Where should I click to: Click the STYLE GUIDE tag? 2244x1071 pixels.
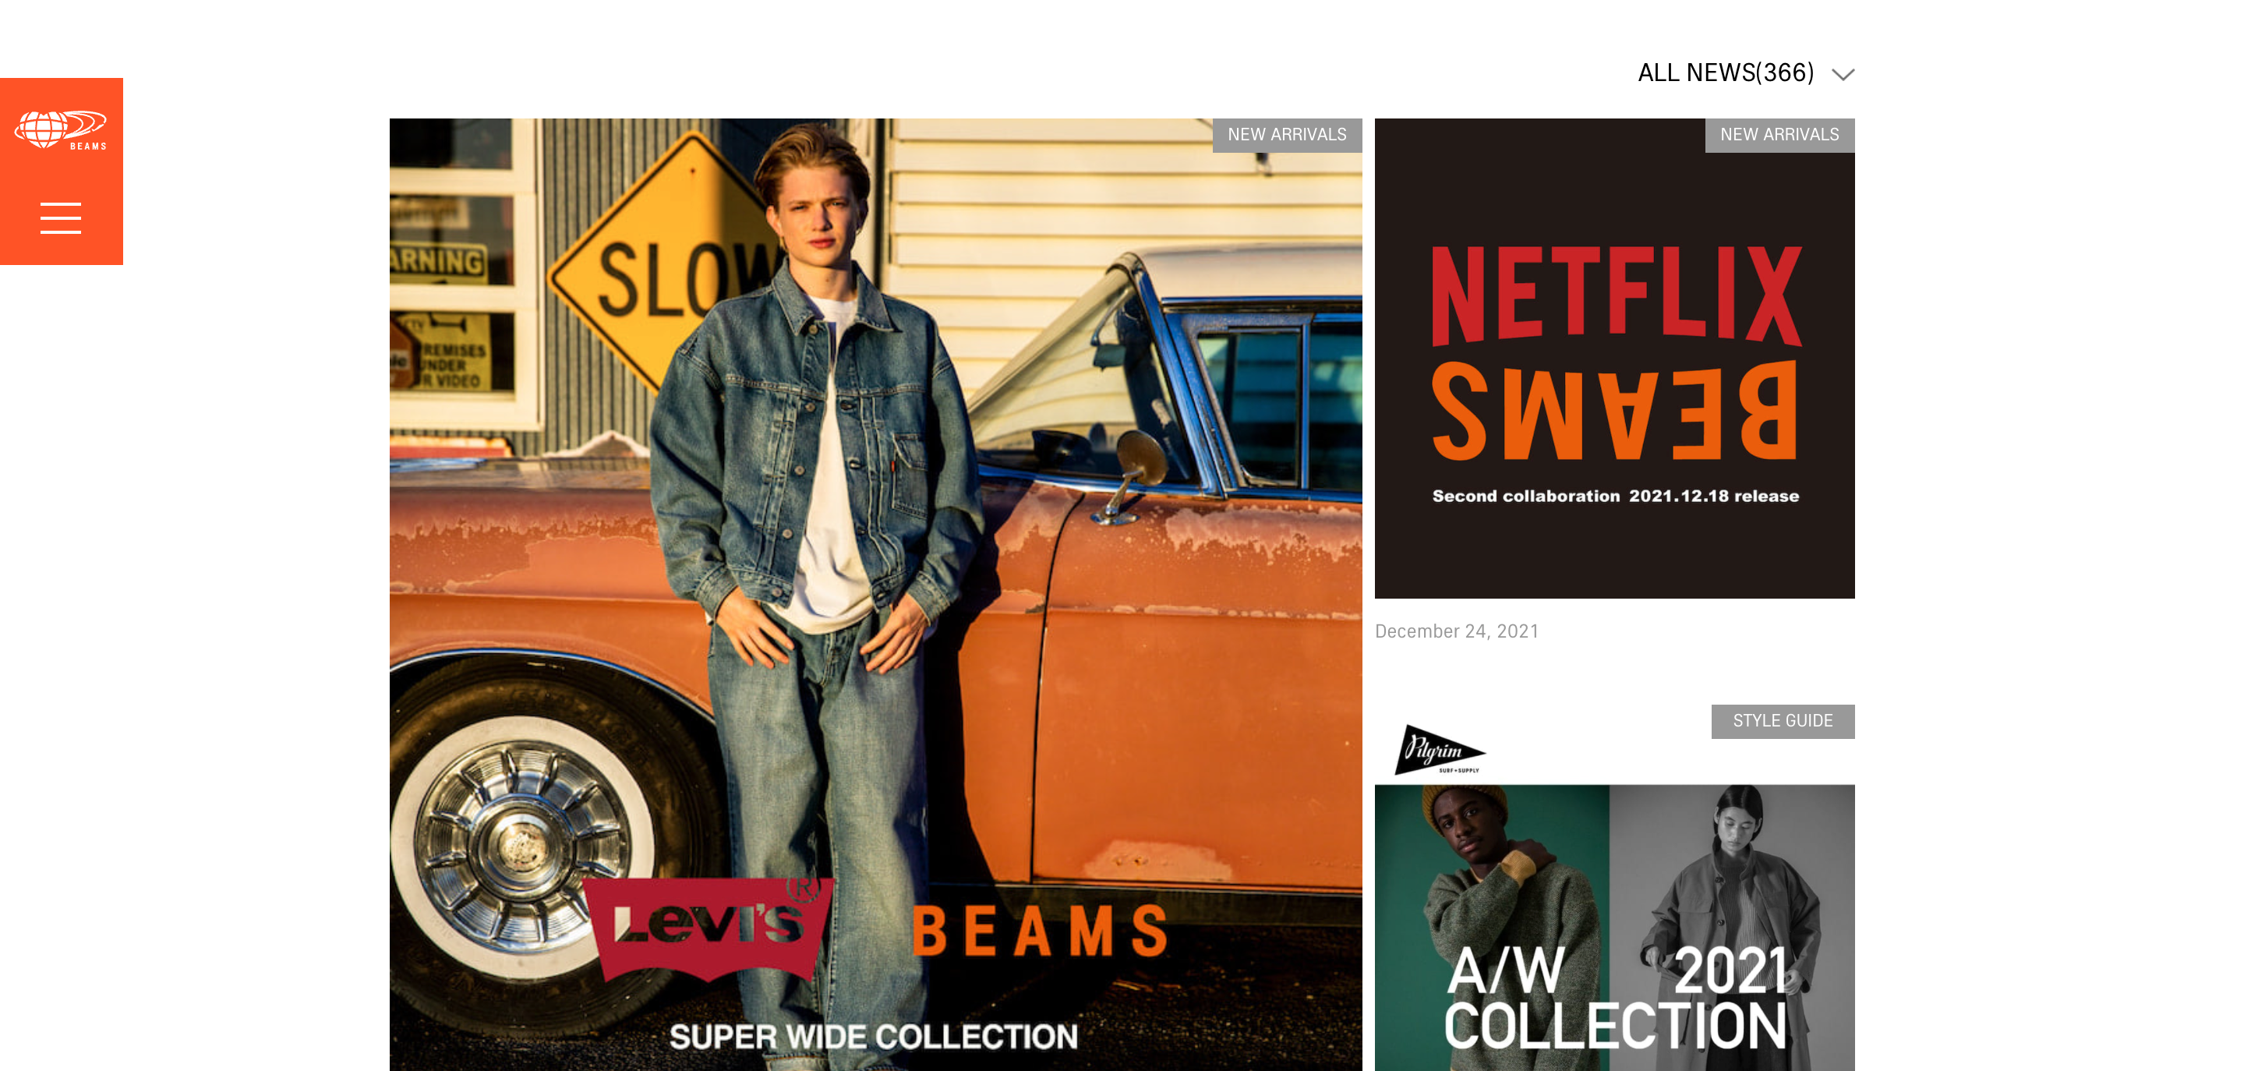[x=1783, y=721]
